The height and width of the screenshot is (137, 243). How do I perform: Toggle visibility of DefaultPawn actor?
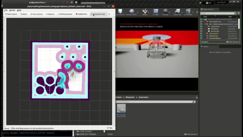[x=202, y=35]
